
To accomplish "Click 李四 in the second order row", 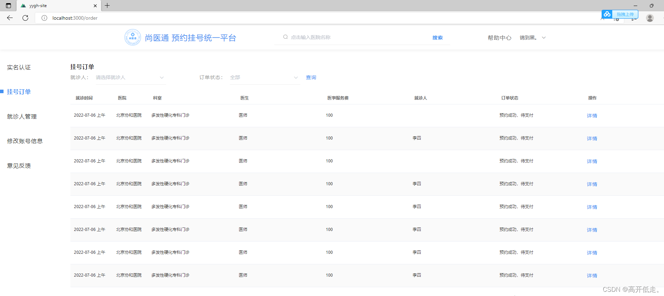I will [x=417, y=138].
